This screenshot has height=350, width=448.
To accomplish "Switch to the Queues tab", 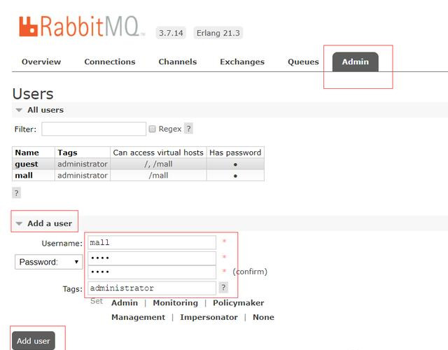I will tap(303, 62).
